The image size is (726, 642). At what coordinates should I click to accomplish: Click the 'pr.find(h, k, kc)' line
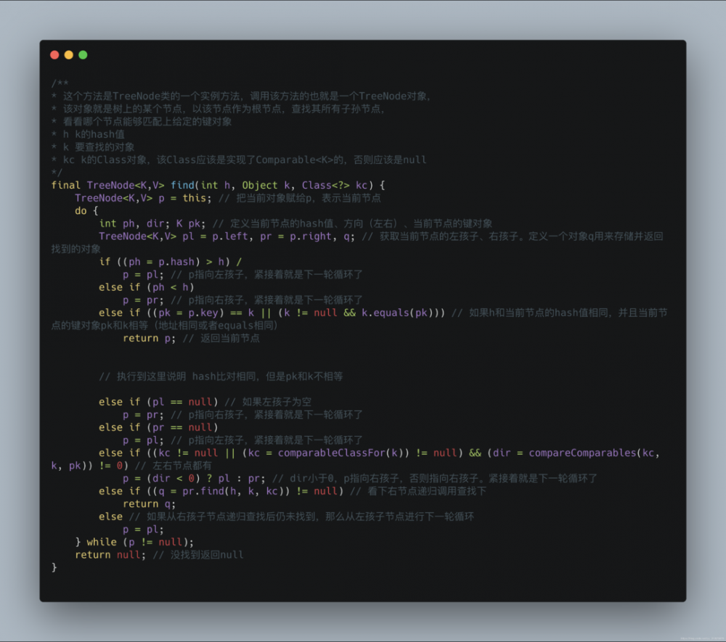pyautogui.click(x=292, y=491)
